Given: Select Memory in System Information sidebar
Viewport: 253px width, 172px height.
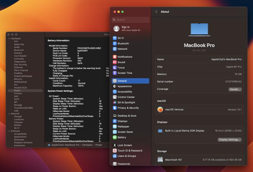Looking at the screenshot, I should [x=18, y=79].
